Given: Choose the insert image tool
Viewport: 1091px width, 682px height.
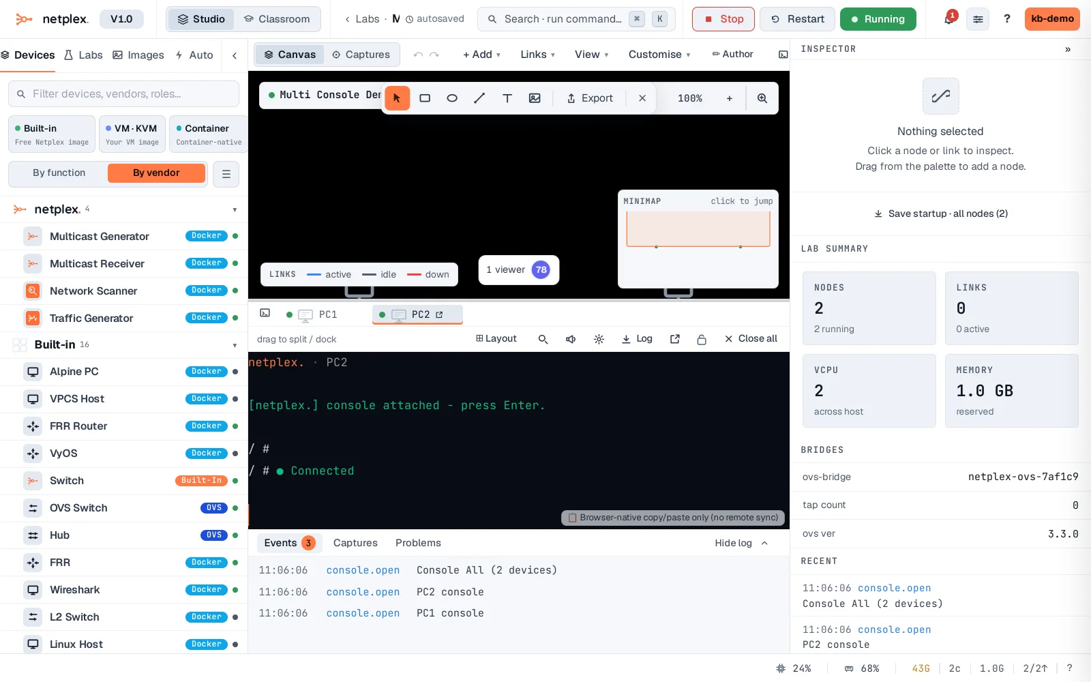Looking at the screenshot, I should click(535, 98).
